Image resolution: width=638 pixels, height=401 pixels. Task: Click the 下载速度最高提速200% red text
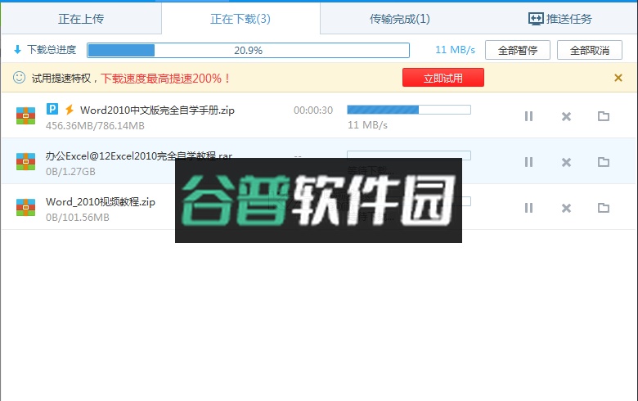click(x=165, y=79)
